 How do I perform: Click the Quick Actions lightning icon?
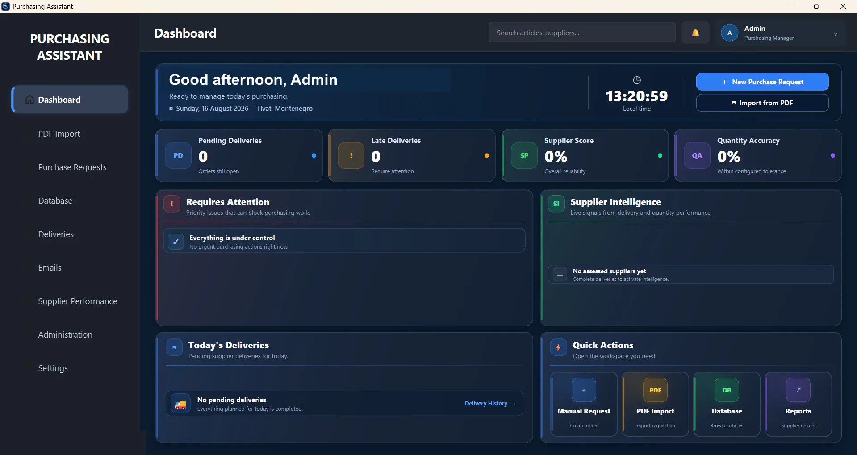click(558, 347)
